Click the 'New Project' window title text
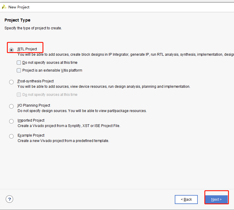This screenshot has width=234, height=210. pyautogui.click(x=19, y=7)
